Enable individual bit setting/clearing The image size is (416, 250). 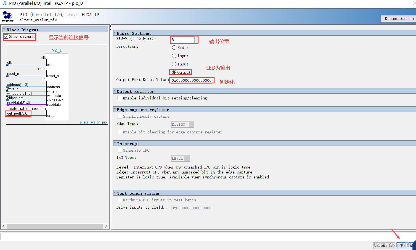tap(120, 98)
